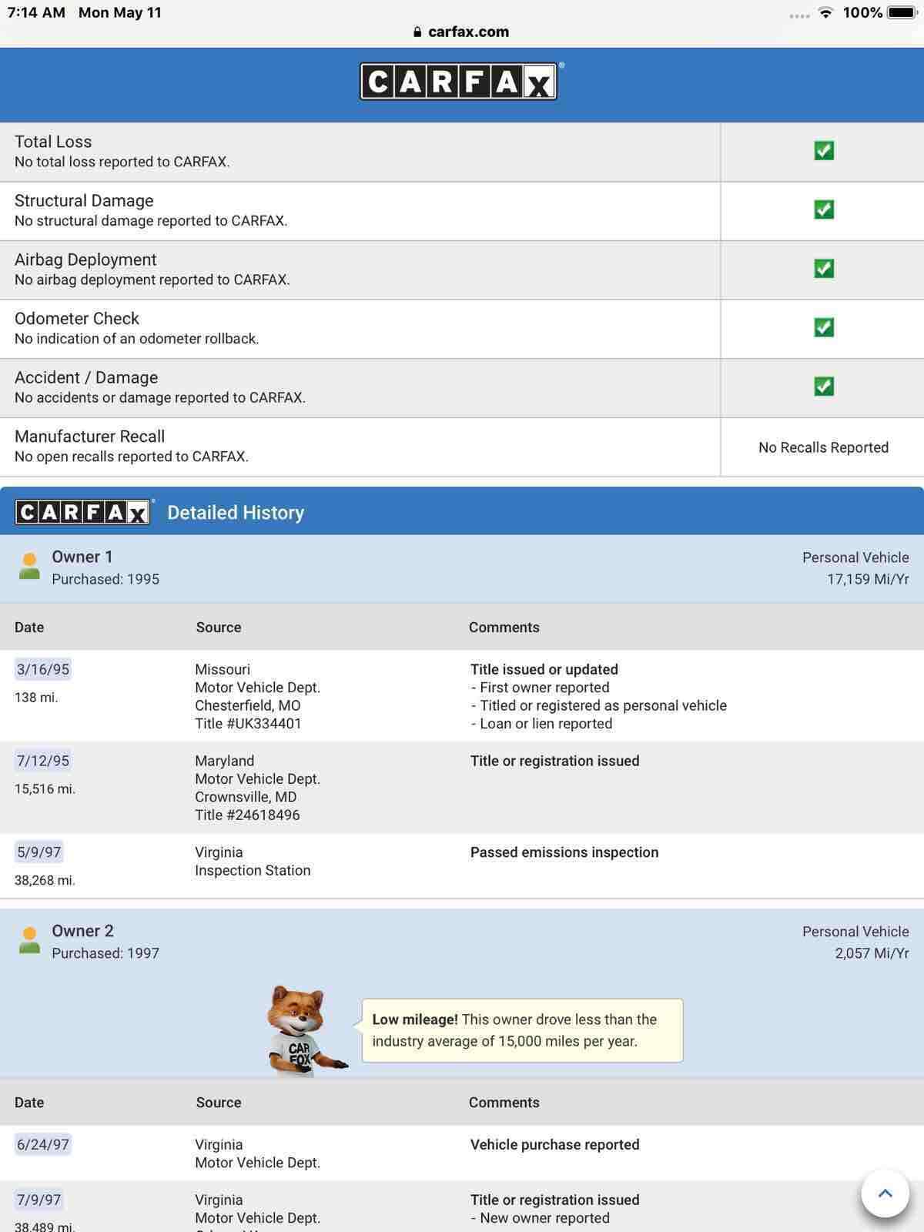Click the 'Structural Damage' heading
This screenshot has width=924, height=1232.
pyautogui.click(x=84, y=200)
